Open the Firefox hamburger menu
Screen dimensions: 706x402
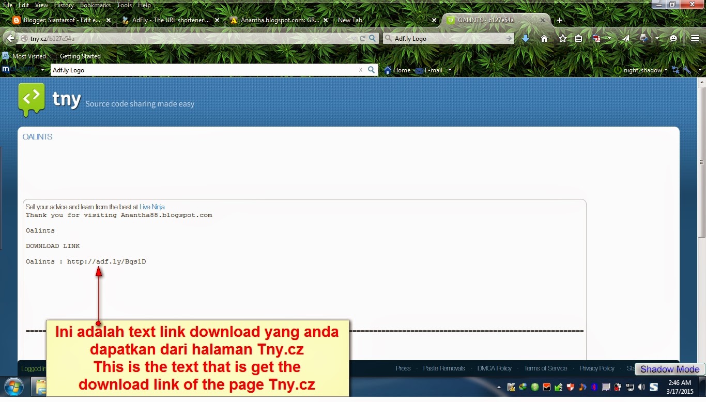click(695, 38)
